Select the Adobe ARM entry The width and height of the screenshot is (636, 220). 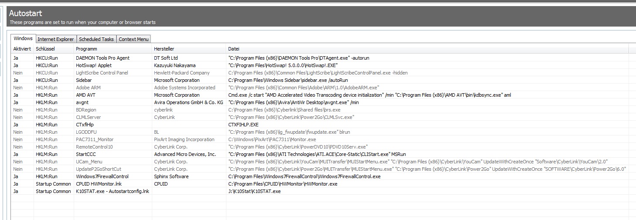[x=88, y=88]
